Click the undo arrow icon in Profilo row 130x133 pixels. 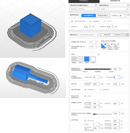(x=123, y=35)
